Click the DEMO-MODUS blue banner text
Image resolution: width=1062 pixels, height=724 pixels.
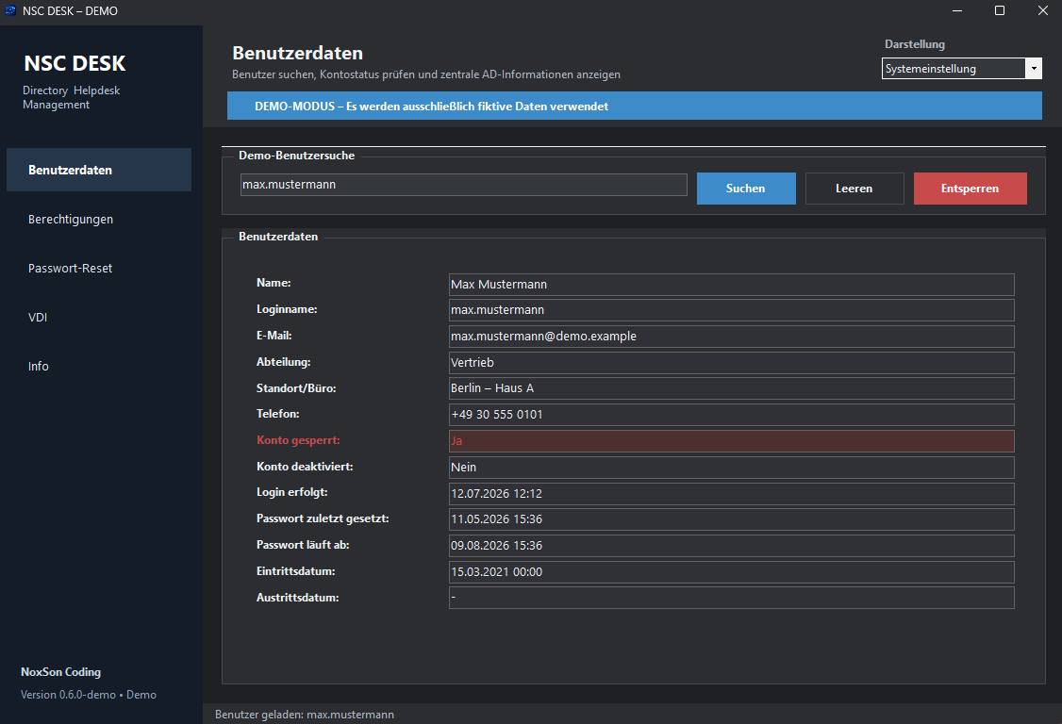pyautogui.click(x=431, y=107)
